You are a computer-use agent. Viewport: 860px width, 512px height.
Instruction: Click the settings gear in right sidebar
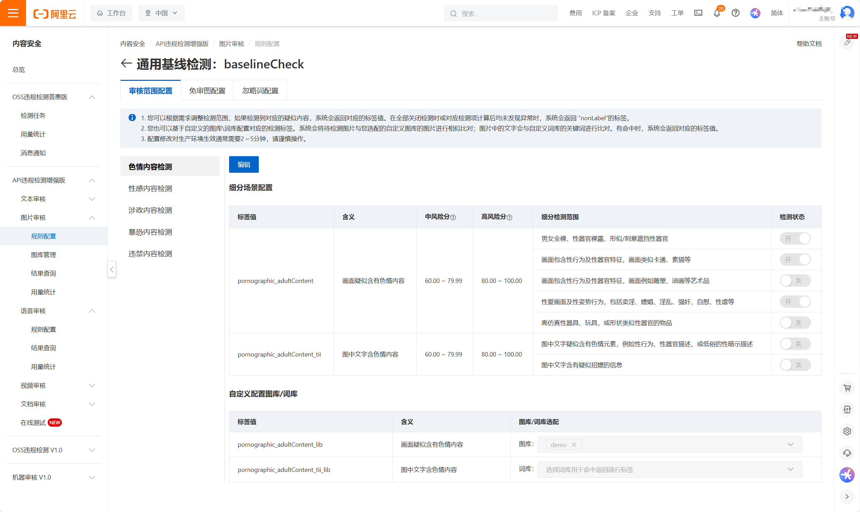847,431
